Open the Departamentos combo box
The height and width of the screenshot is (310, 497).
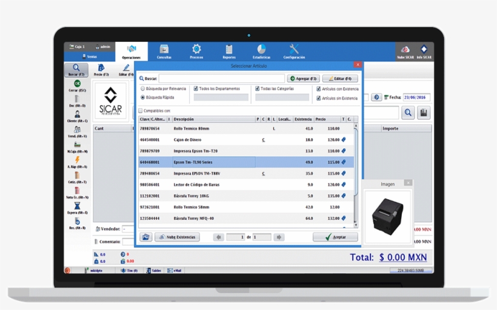[x=221, y=97]
